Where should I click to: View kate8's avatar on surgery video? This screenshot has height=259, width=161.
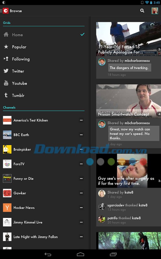pos(102,194)
